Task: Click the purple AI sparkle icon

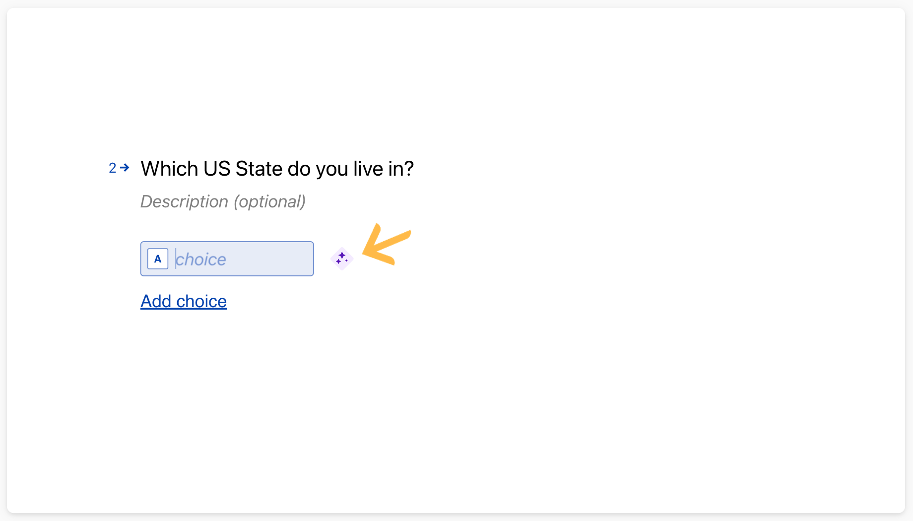Action: coord(342,259)
